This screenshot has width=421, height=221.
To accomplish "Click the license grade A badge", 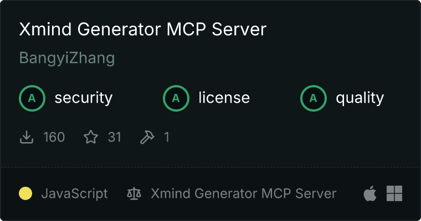I will click(x=176, y=98).
